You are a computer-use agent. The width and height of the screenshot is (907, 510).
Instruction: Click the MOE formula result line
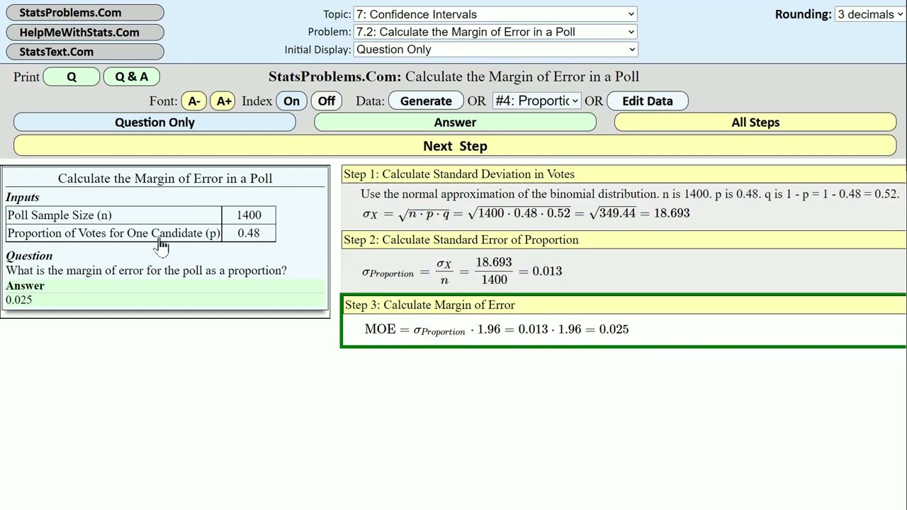(496, 329)
